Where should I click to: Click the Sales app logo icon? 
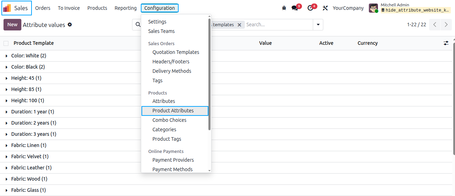coord(7,8)
